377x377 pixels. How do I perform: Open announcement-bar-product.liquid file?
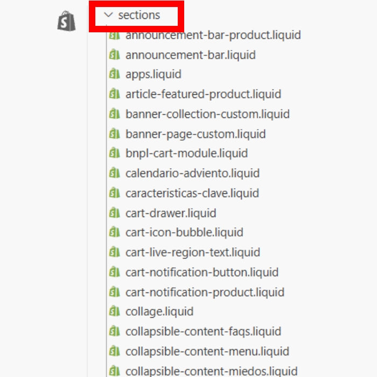pyautogui.click(x=213, y=35)
